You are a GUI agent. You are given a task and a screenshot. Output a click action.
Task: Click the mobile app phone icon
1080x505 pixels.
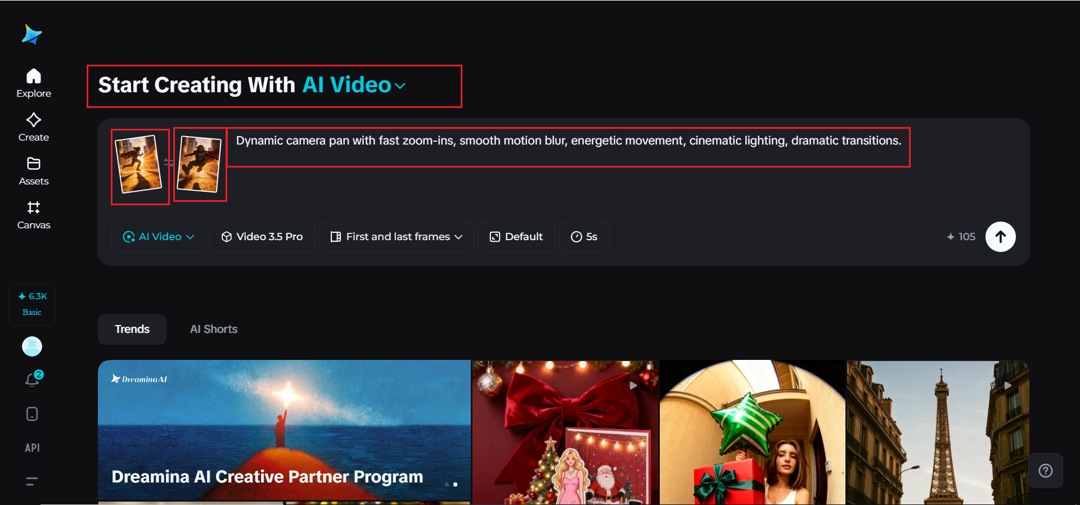click(32, 414)
